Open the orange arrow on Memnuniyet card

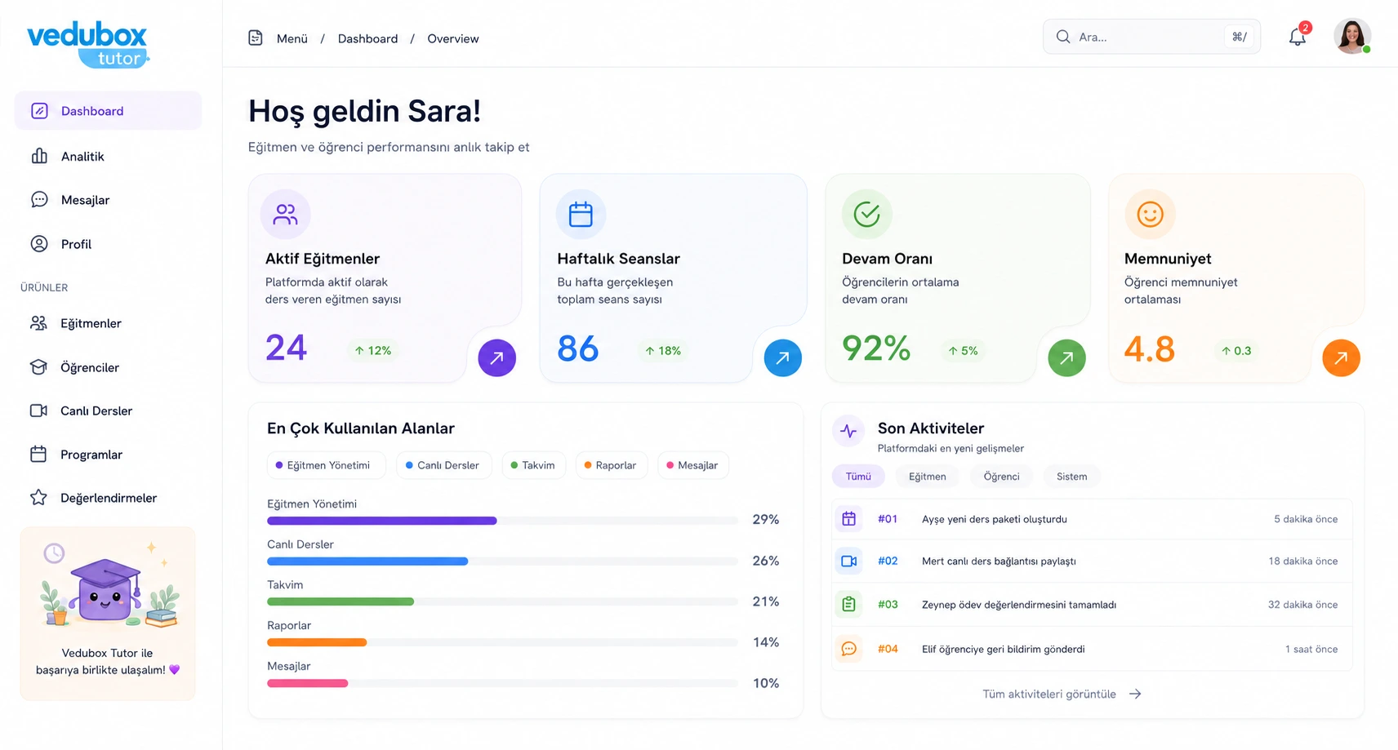(x=1341, y=357)
